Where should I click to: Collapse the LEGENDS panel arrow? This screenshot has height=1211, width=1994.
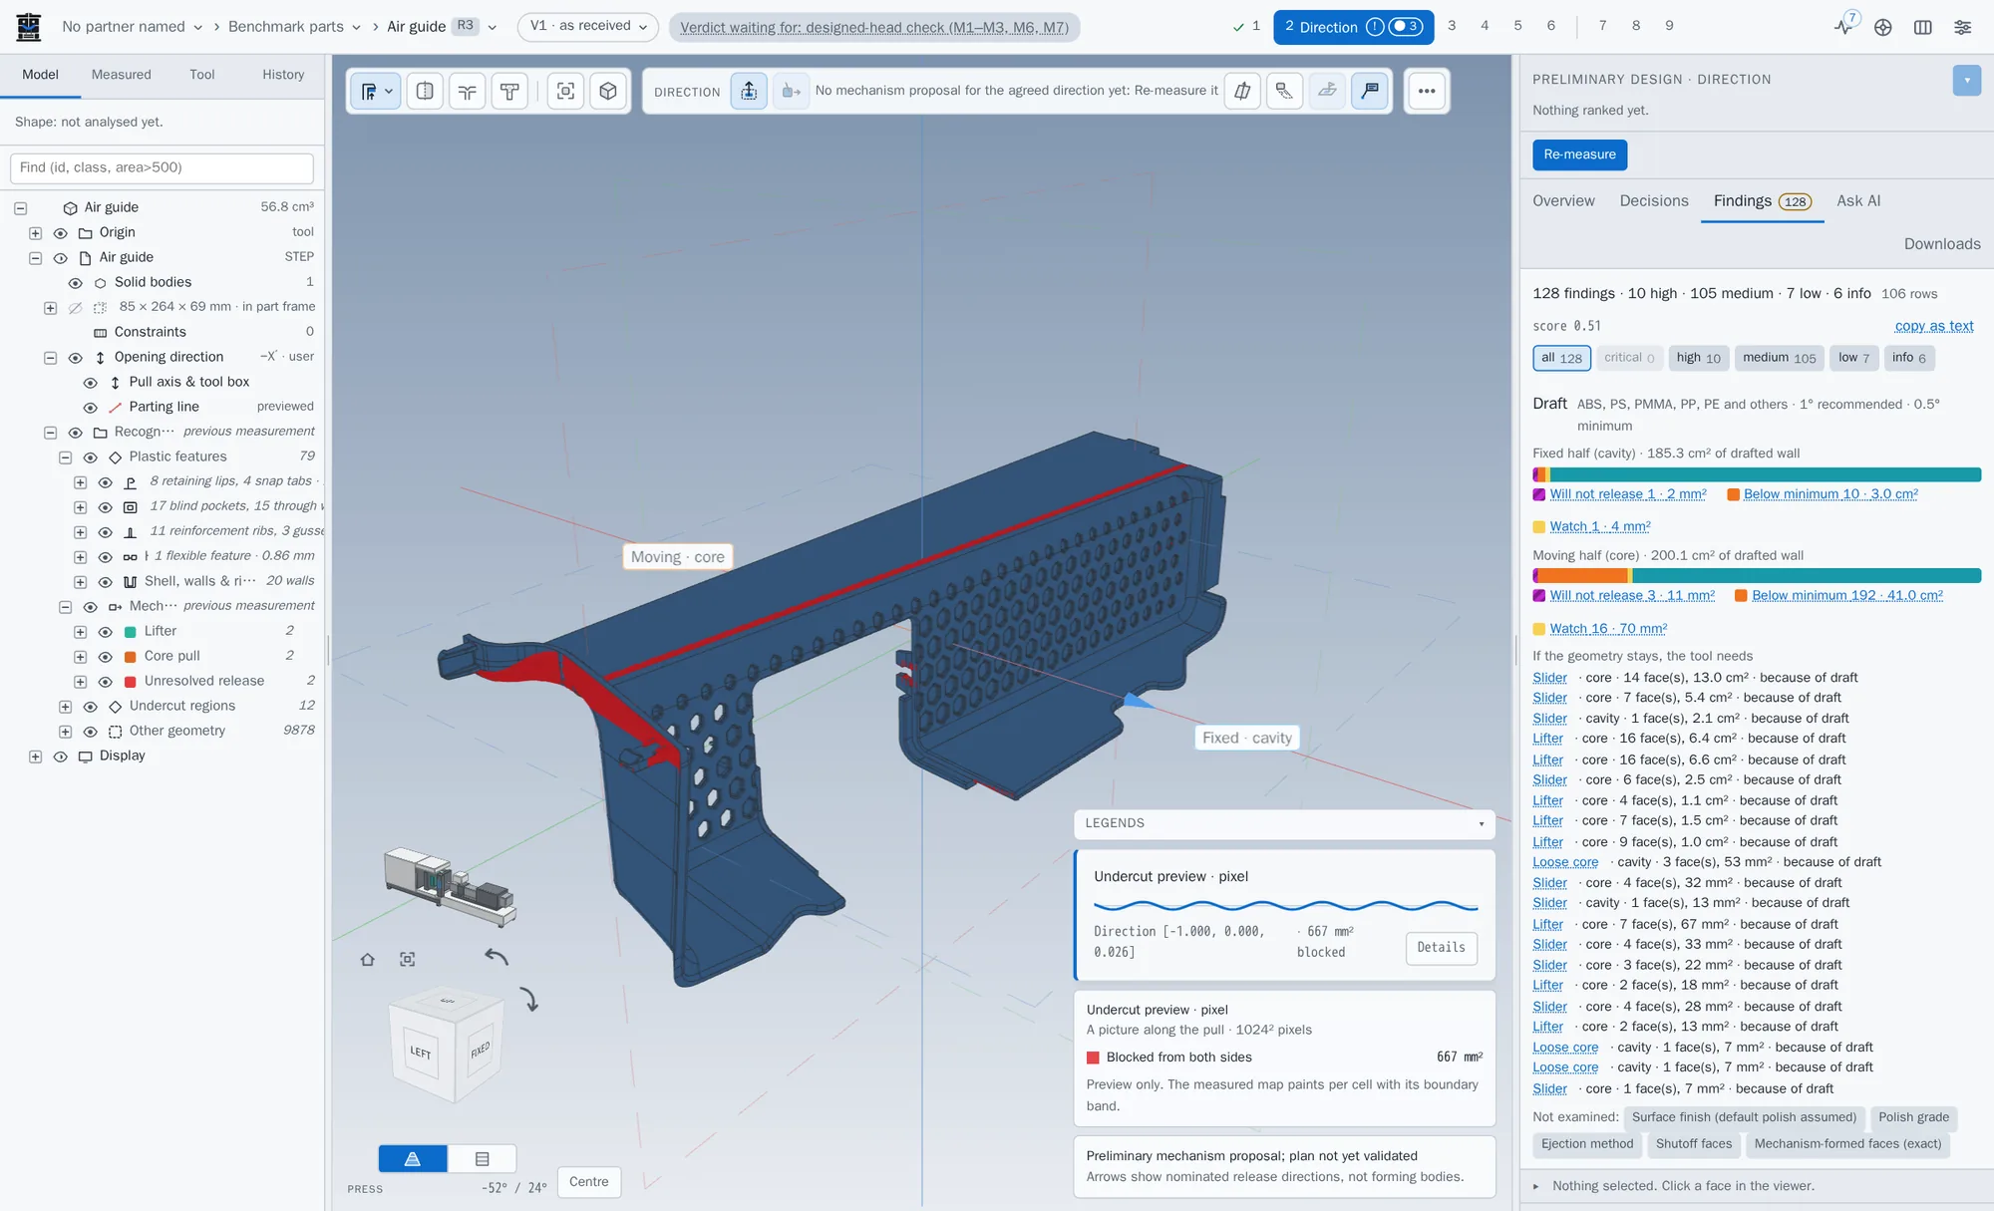tap(1481, 824)
